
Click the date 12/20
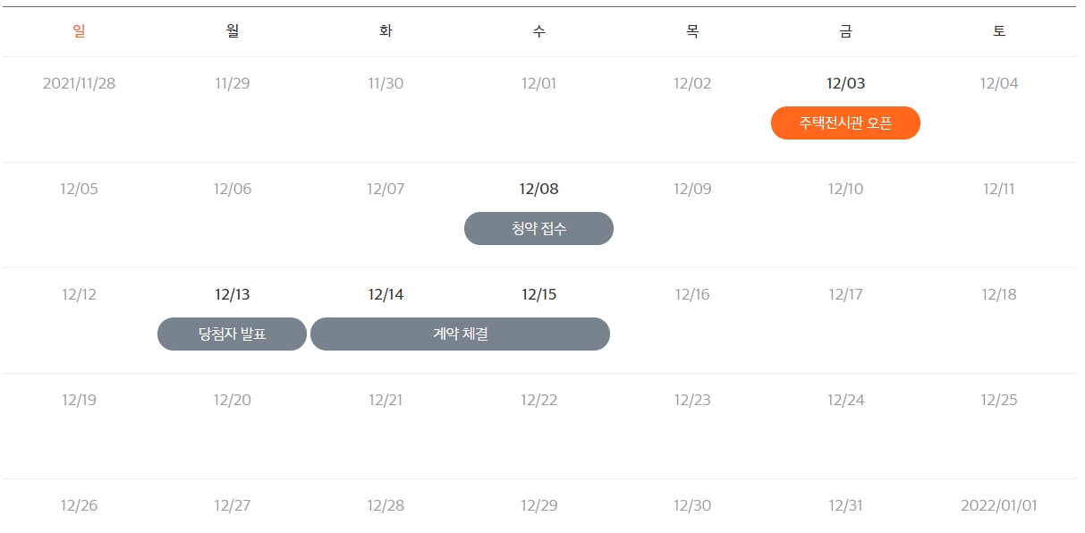click(x=233, y=401)
